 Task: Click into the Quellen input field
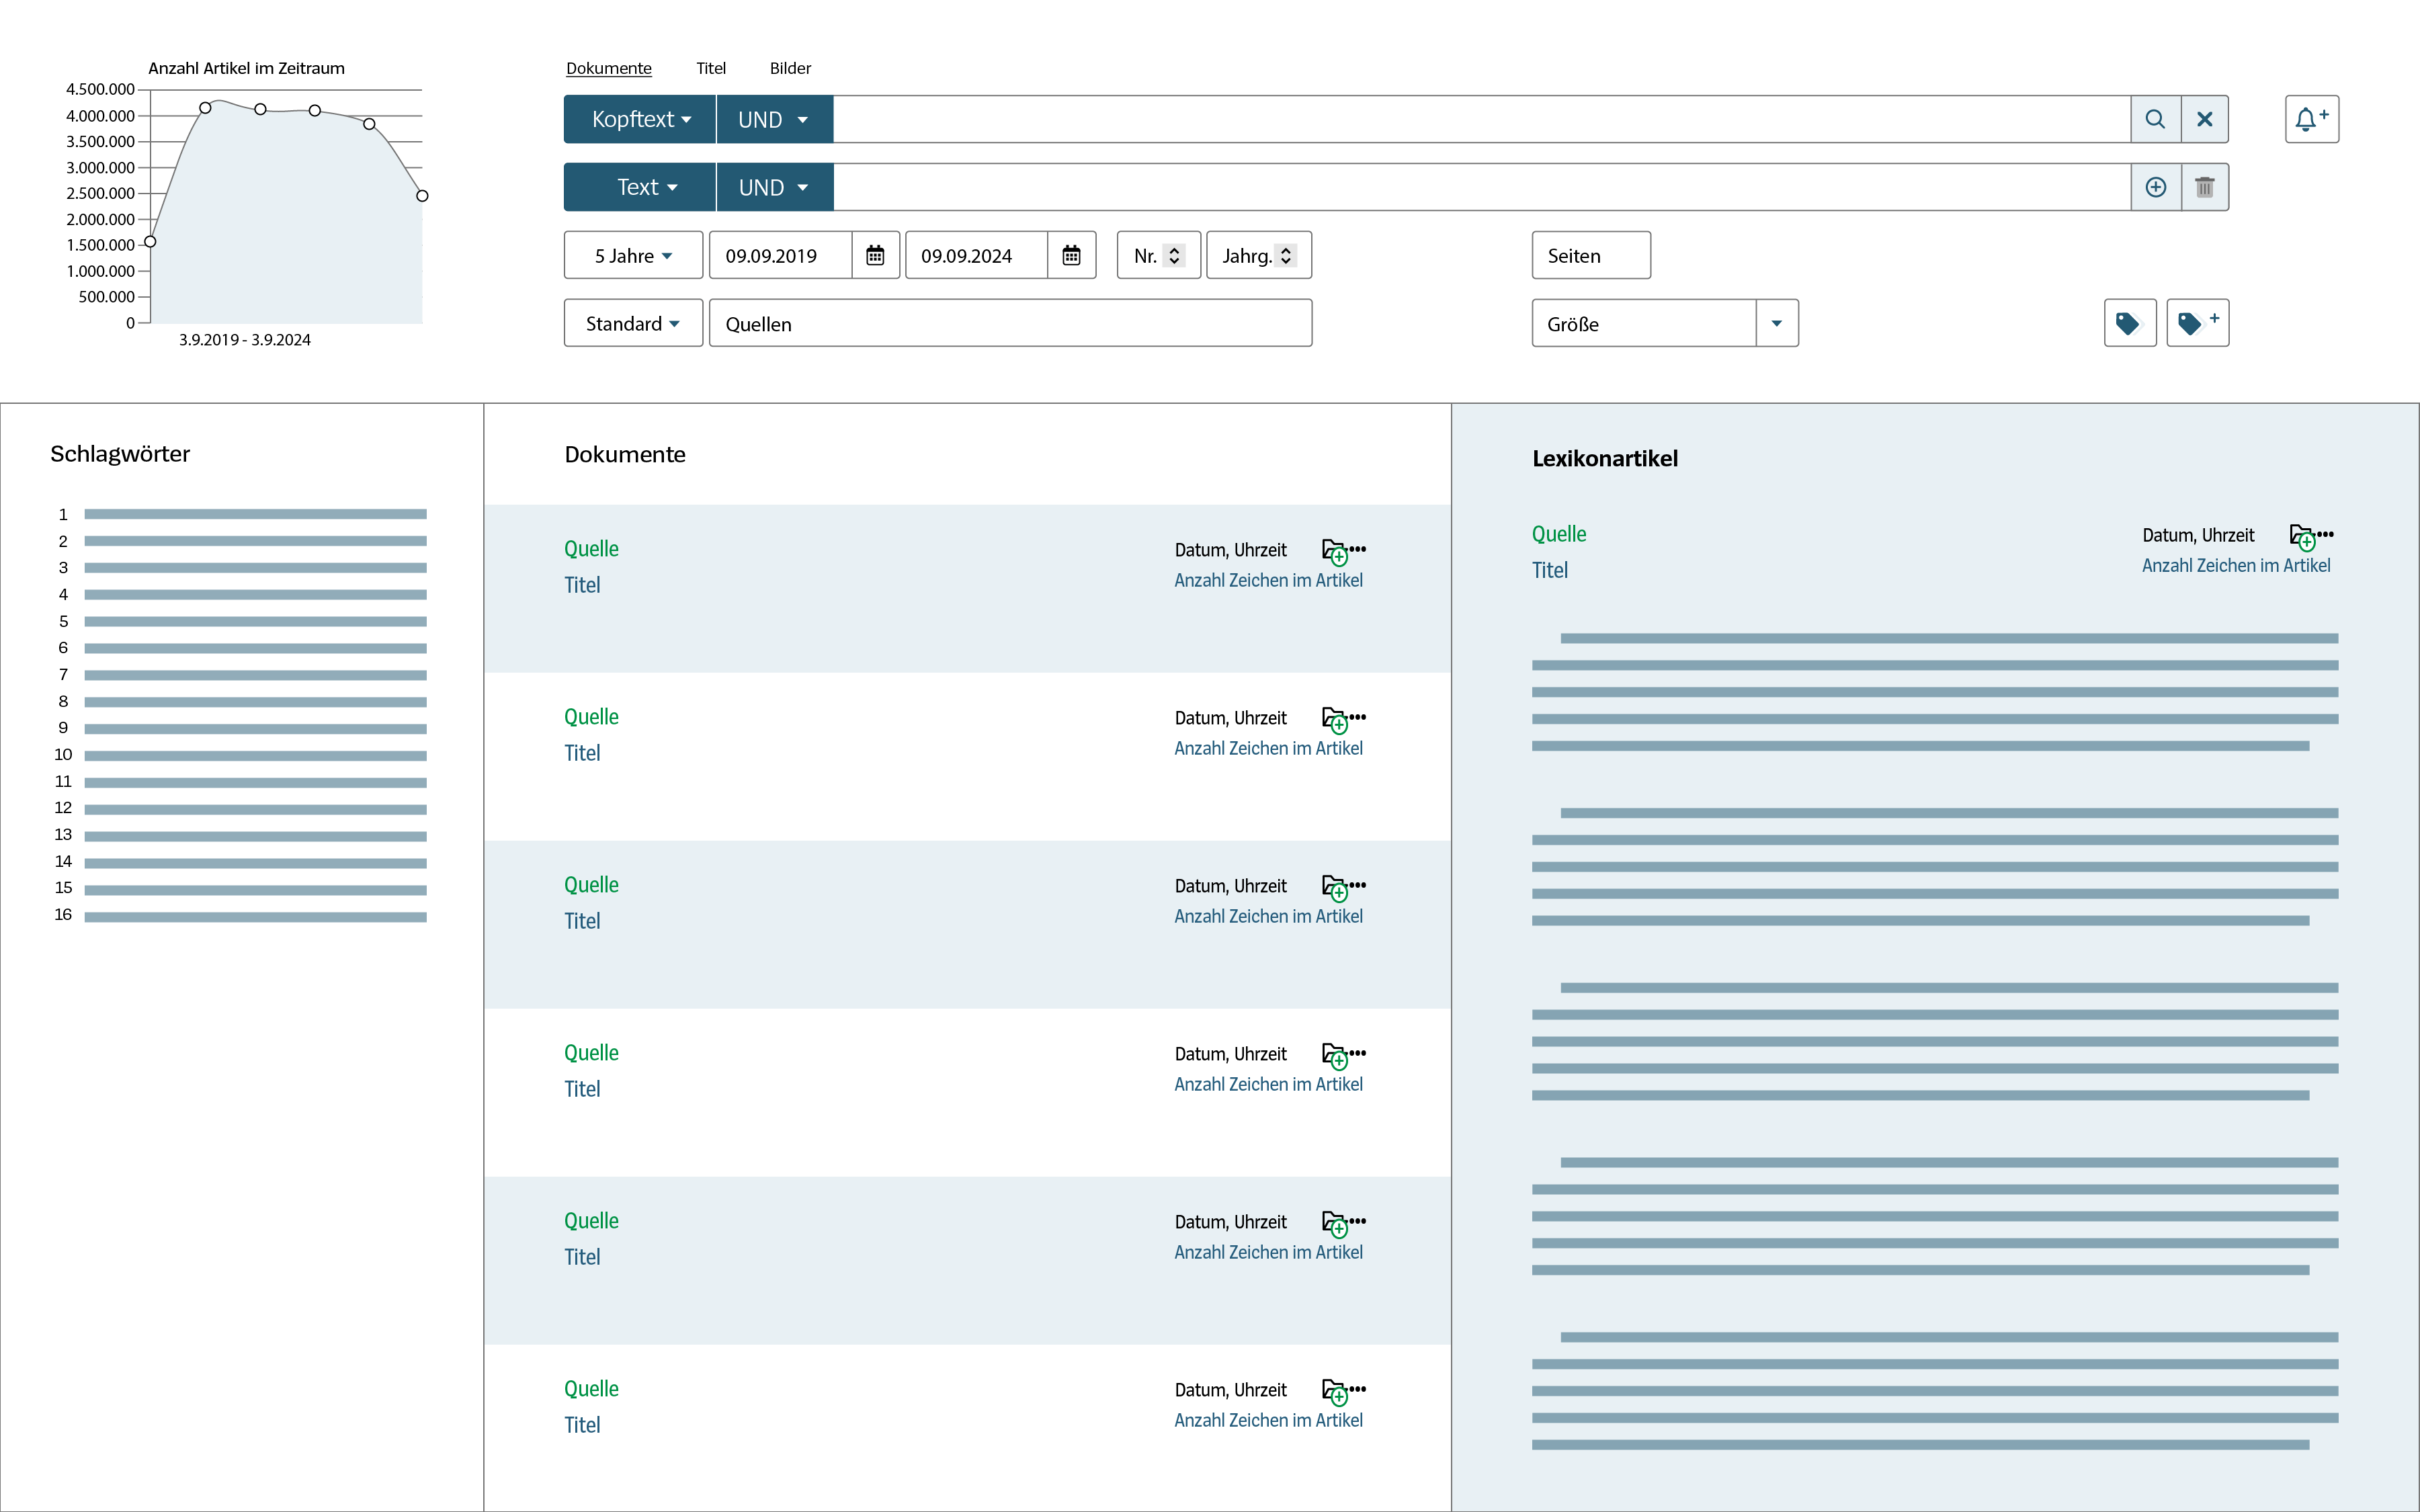click(1010, 323)
